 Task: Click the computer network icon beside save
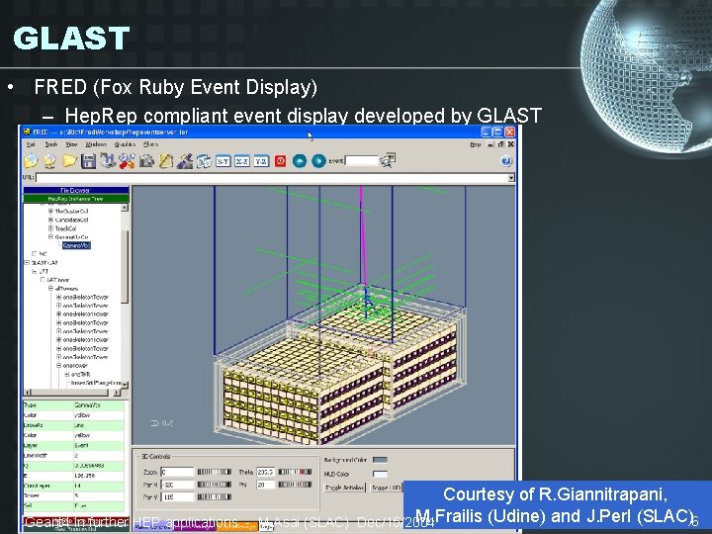(108, 161)
